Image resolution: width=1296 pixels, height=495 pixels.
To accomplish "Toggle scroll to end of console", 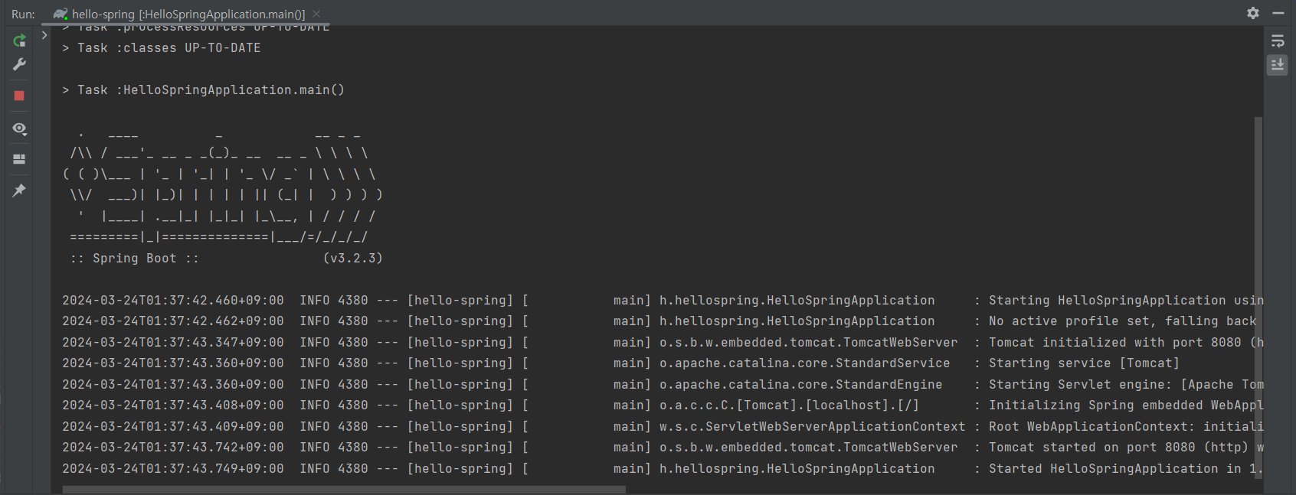I will [x=1278, y=65].
